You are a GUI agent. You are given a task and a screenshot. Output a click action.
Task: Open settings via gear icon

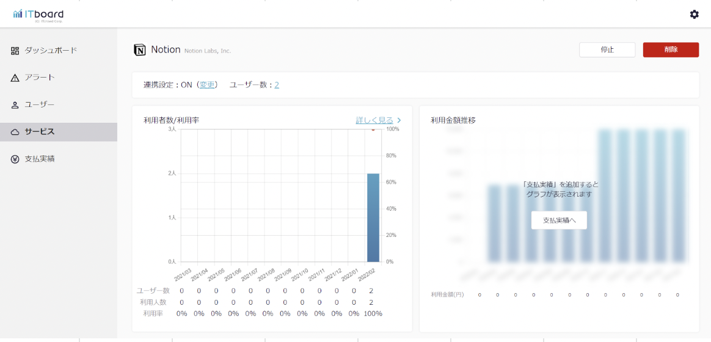click(694, 14)
